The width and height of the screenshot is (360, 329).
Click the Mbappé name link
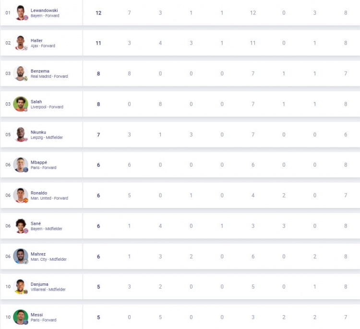point(39,162)
